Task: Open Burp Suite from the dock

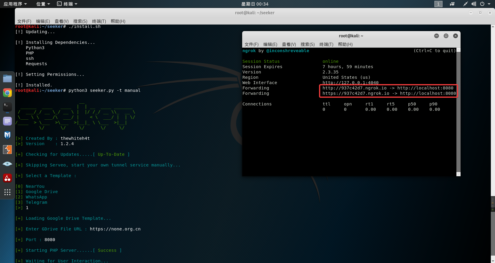Action: pos(7,150)
